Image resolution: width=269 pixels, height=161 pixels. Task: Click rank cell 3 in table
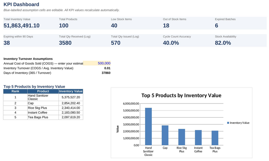point(15,108)
